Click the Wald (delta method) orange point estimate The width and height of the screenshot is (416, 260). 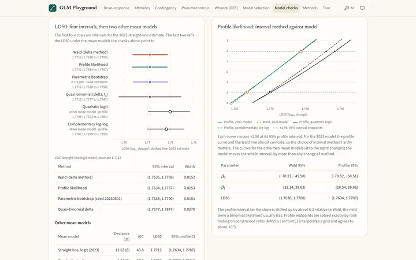pos(150,55)
